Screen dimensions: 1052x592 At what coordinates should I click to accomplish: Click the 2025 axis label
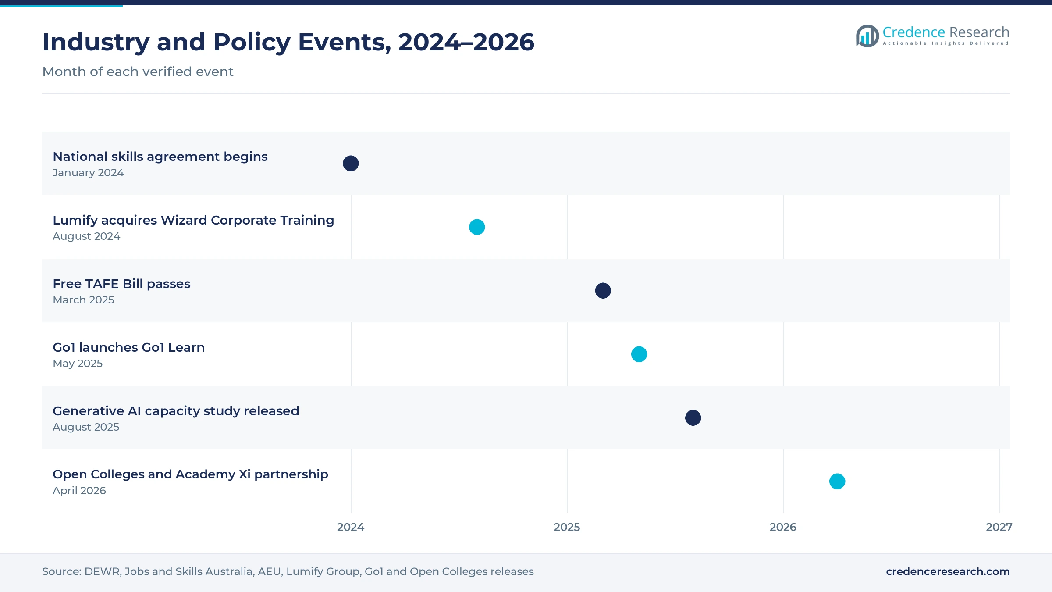(567, 527)
